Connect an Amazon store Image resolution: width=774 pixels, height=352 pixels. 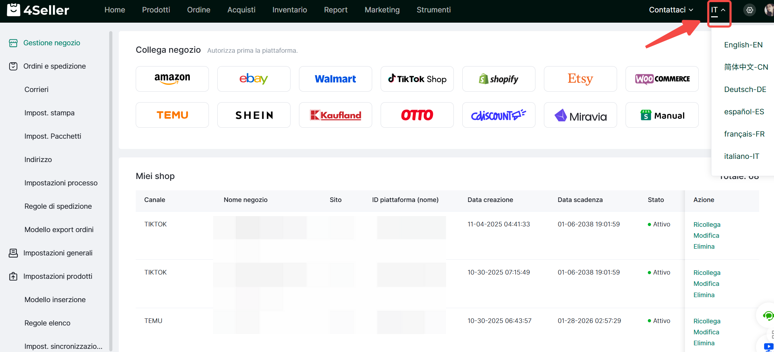coord(172,79)
